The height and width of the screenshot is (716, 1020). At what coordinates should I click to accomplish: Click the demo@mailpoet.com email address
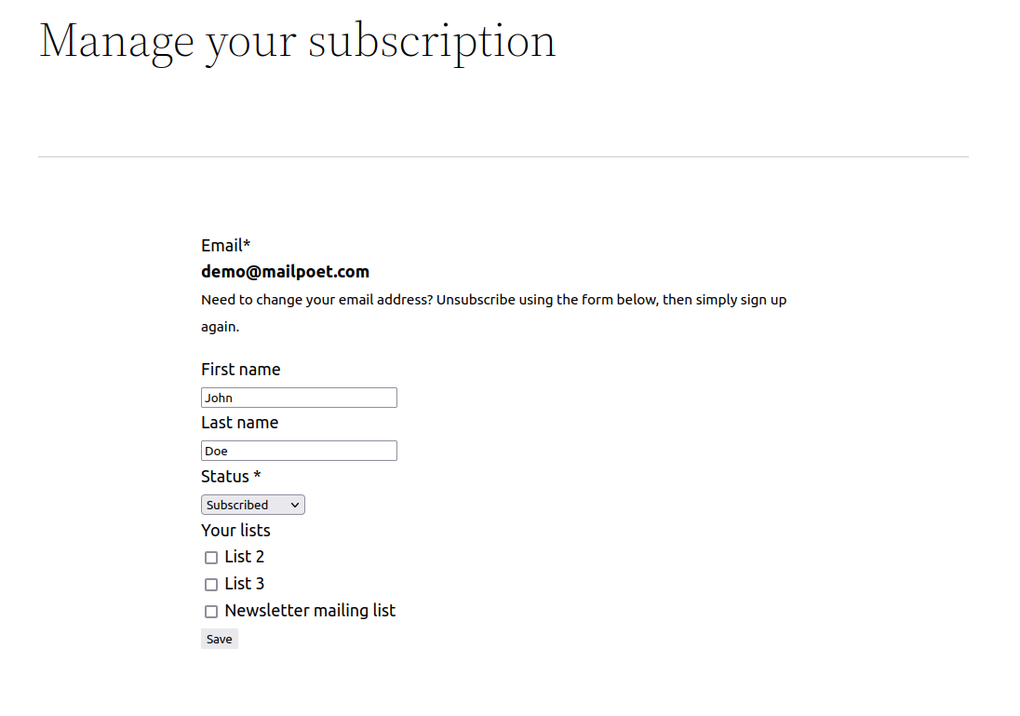click(x=285, y=272)
